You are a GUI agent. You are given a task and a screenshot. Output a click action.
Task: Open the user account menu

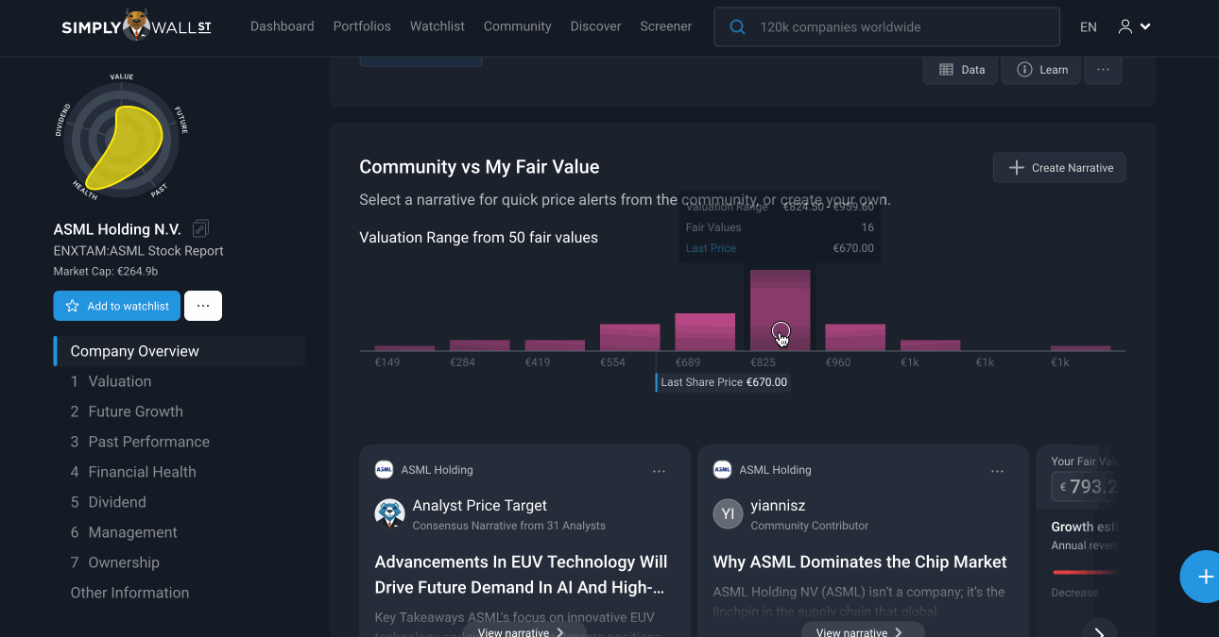point(1134,26)
